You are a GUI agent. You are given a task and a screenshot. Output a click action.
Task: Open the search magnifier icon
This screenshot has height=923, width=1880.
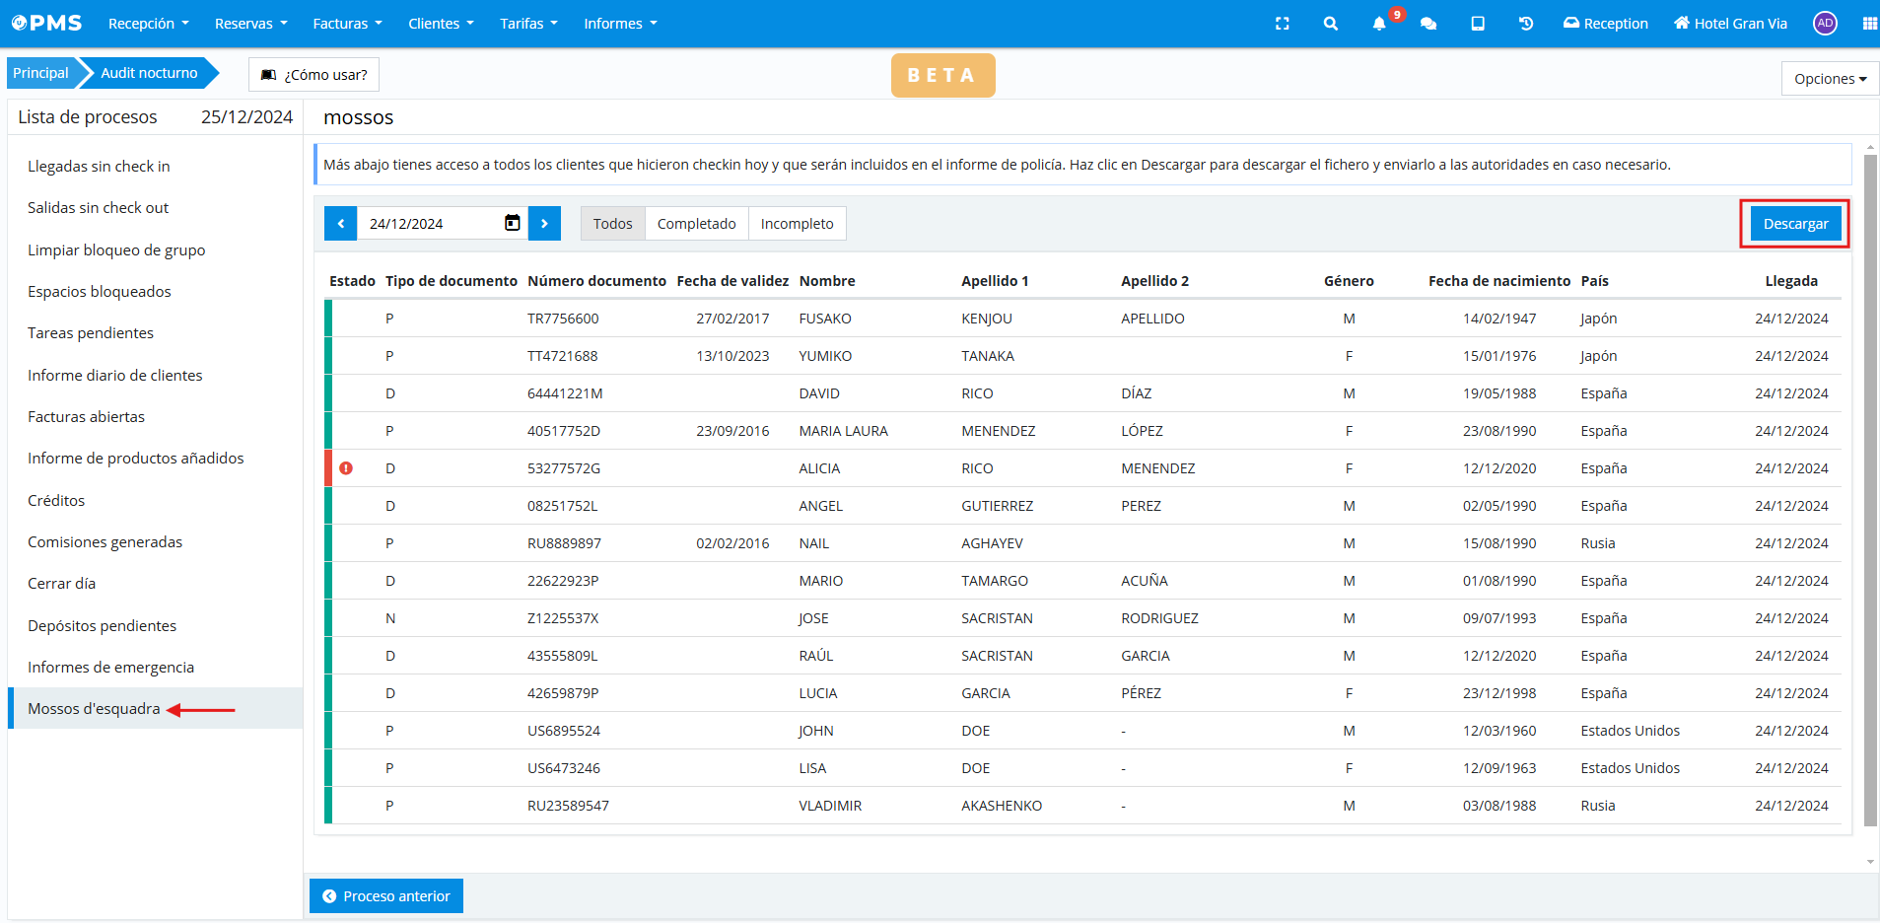click(x=1330, y=24)
